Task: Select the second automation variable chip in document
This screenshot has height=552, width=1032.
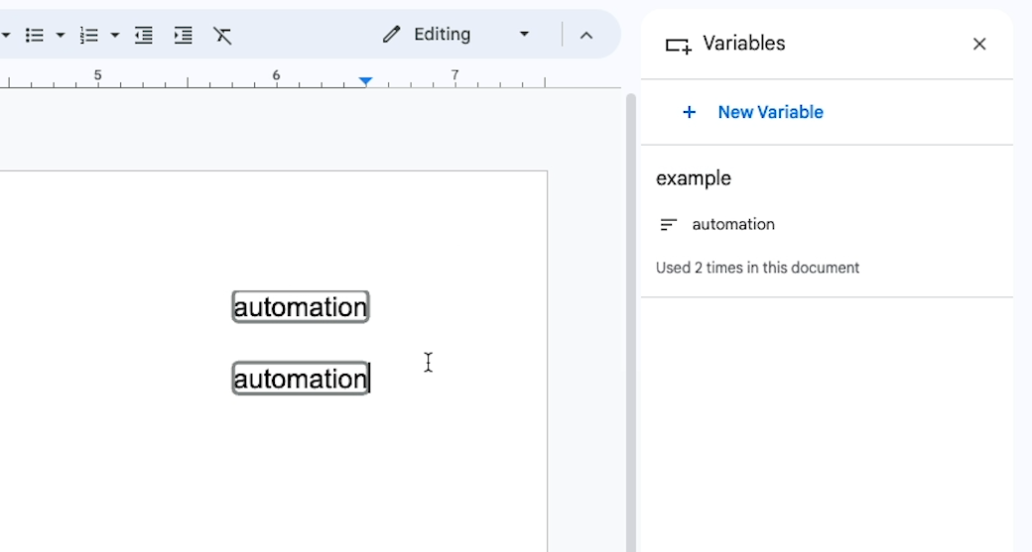Action: [301, 379]
